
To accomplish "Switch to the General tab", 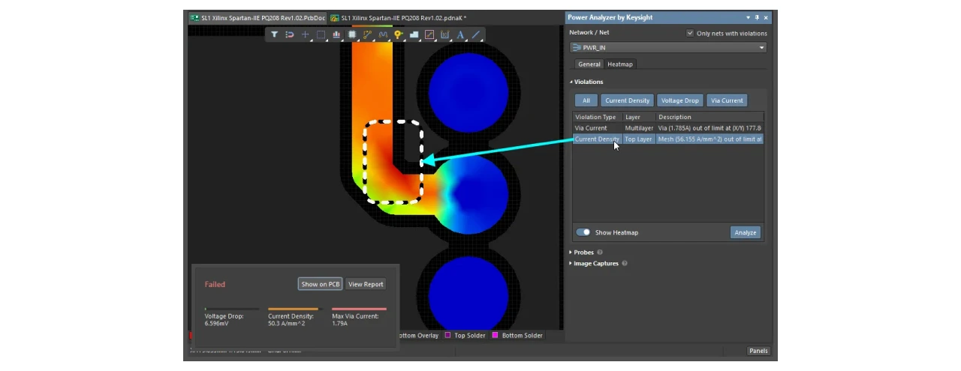I will [589, 64].
